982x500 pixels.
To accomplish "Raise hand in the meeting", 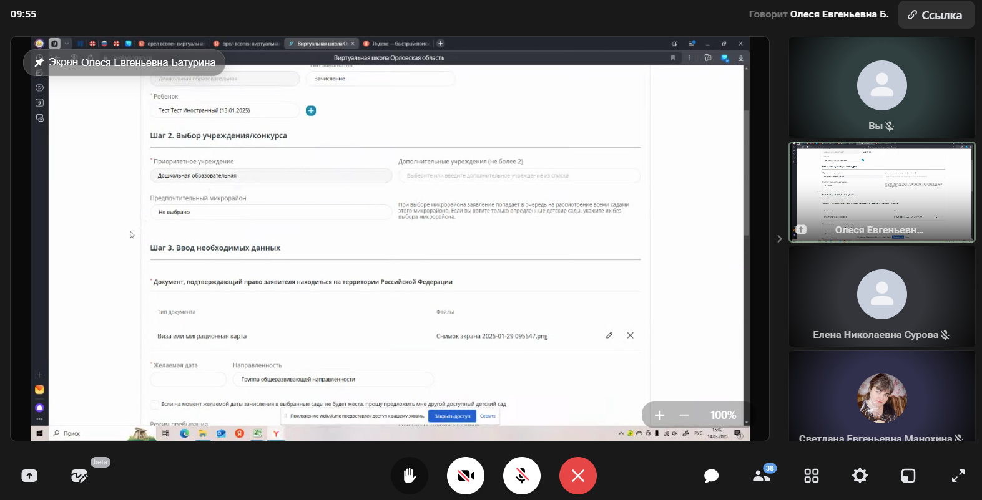I will [410, 476].
